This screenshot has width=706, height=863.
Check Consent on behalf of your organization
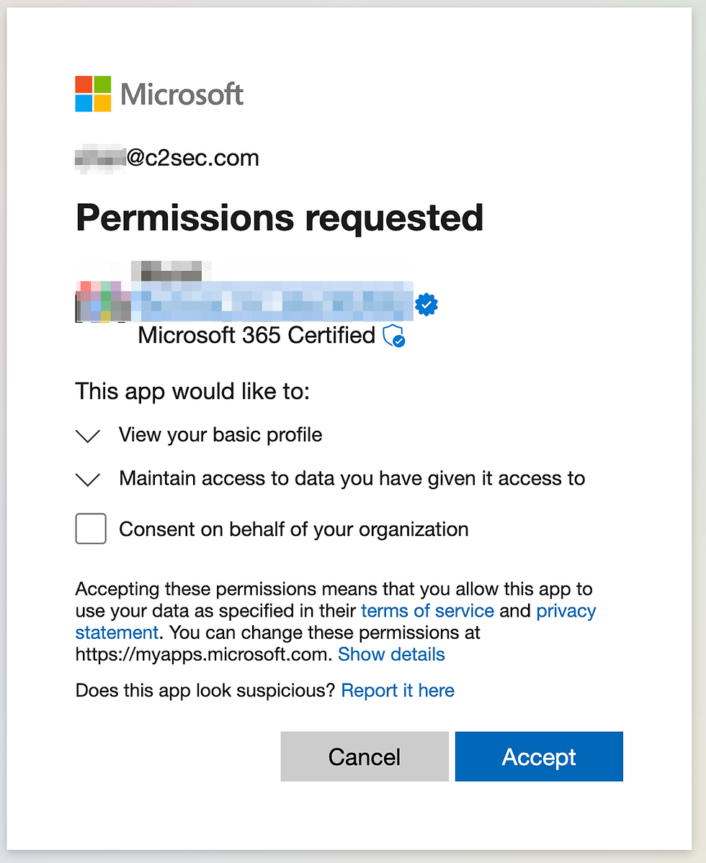click(x=91, y=529)
